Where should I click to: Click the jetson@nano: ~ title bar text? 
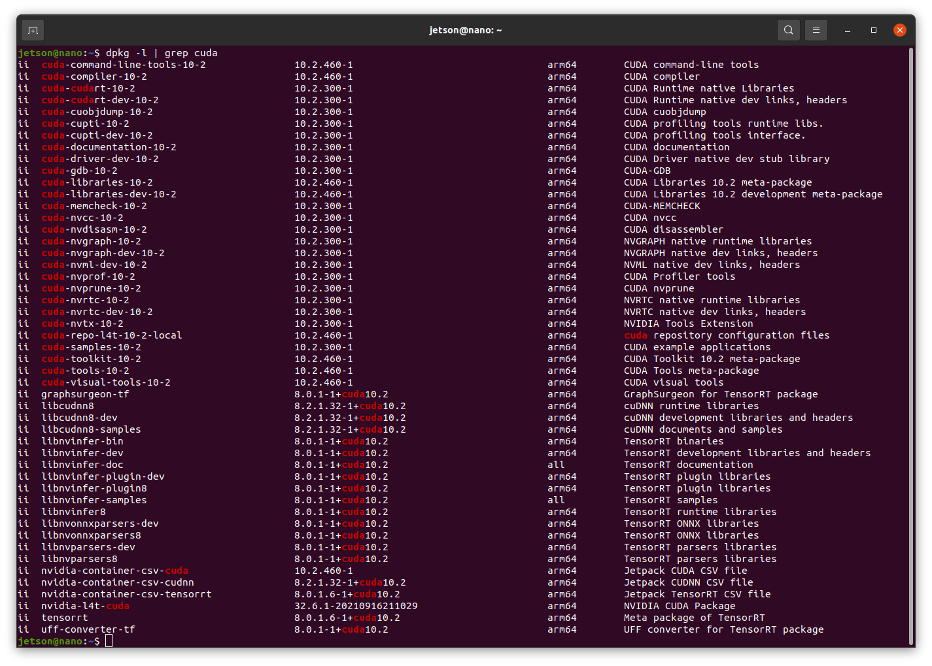pyautogui.click(x=466, y=30)
